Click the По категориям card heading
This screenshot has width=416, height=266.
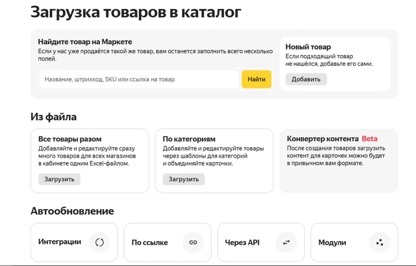(x=189, y=139)
